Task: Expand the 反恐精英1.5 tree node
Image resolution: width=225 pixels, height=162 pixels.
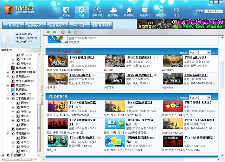Action: pyautogui.click(x=3, y=155)
